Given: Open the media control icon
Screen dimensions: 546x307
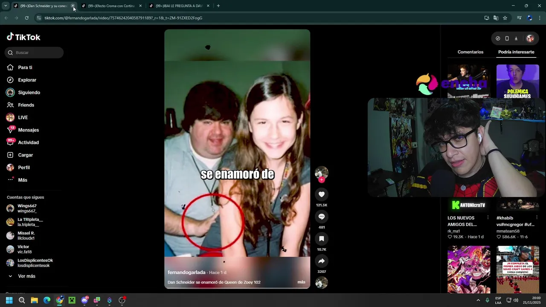Looking at the screenshot, I should (519, 18).
